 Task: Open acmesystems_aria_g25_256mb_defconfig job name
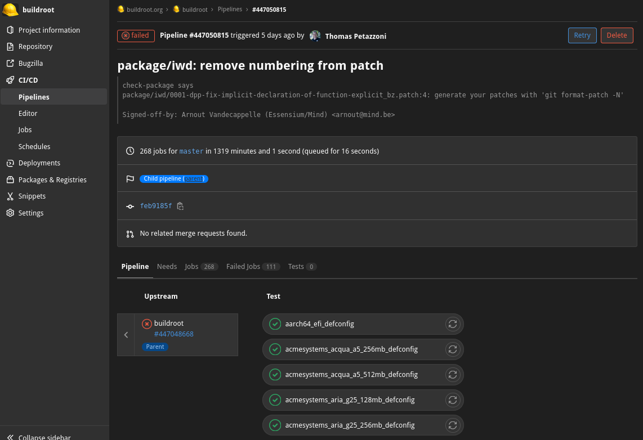tap(350, 425)
